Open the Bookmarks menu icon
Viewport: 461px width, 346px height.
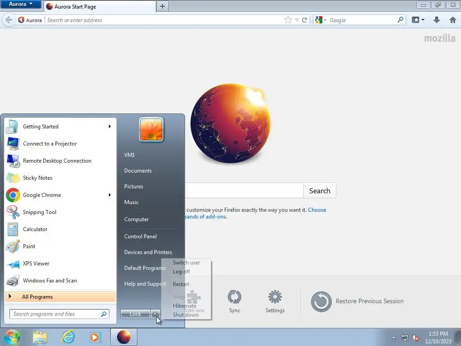416,20
